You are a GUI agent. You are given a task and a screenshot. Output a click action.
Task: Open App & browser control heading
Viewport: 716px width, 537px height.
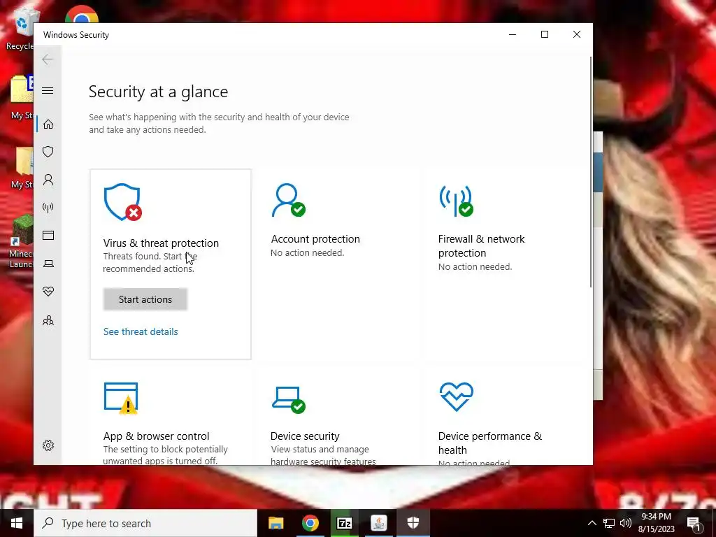pos(156,436)
